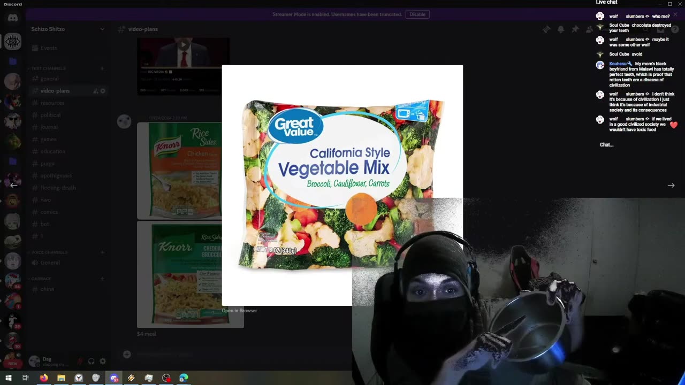Click the Kouhasu username in live chat
The width and height of the screenshot is (685, 385).
[x=618, y=64]
